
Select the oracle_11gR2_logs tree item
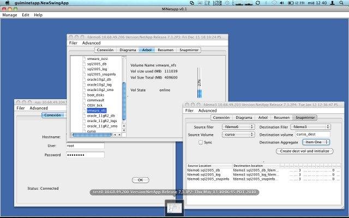(102, 121)
